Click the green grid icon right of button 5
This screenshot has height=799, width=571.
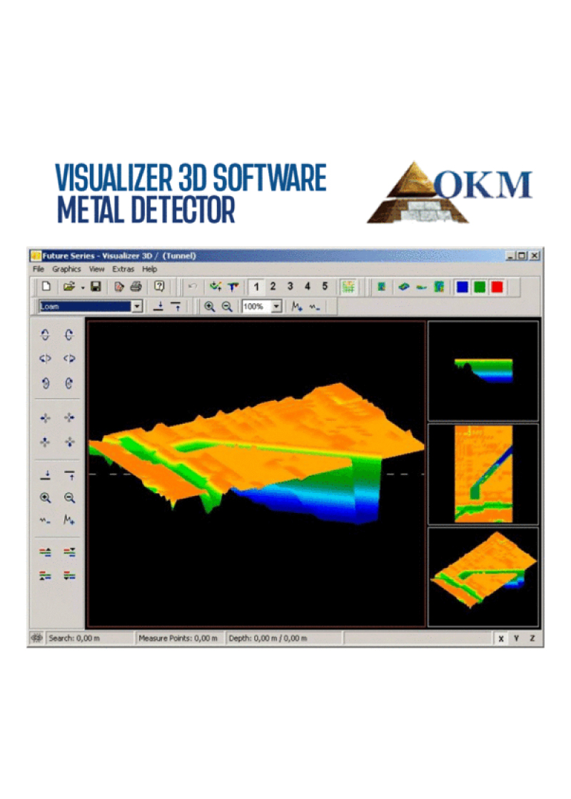pyautogui.click(x=349, y=287)
